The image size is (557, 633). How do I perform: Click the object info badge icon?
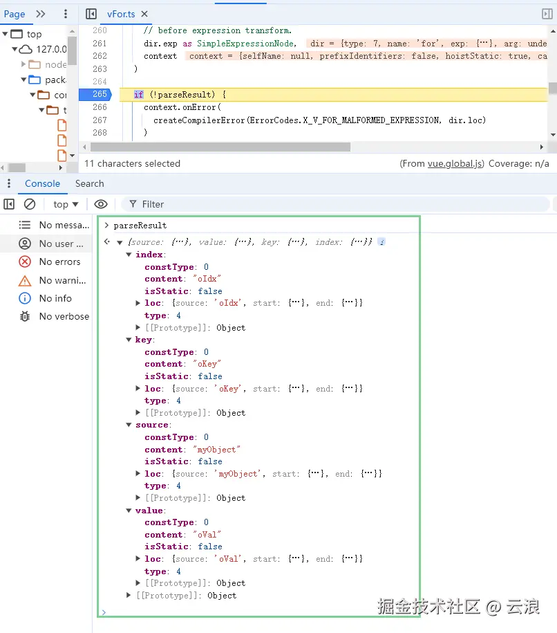381,242
